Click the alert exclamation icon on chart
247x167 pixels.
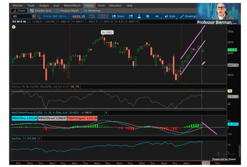14,27
